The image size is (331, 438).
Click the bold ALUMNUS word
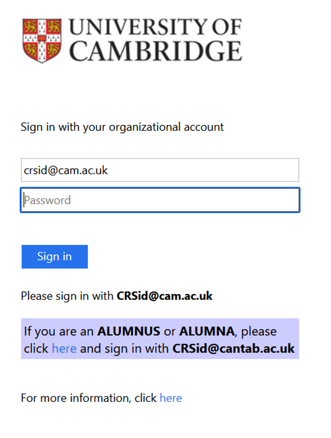[x=129, y=332]
